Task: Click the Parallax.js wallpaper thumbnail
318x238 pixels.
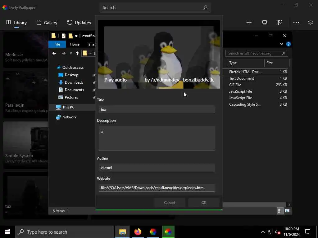Action: click(25, 95)
